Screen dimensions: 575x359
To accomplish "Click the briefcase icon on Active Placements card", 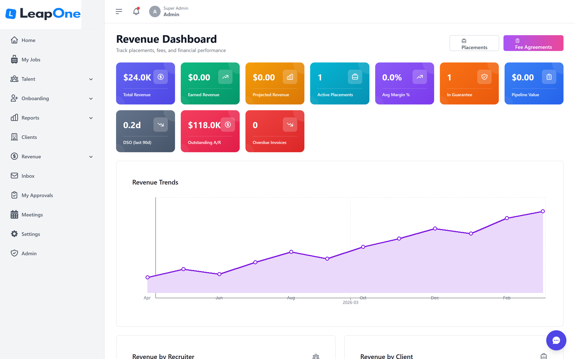I will point(355,77).
